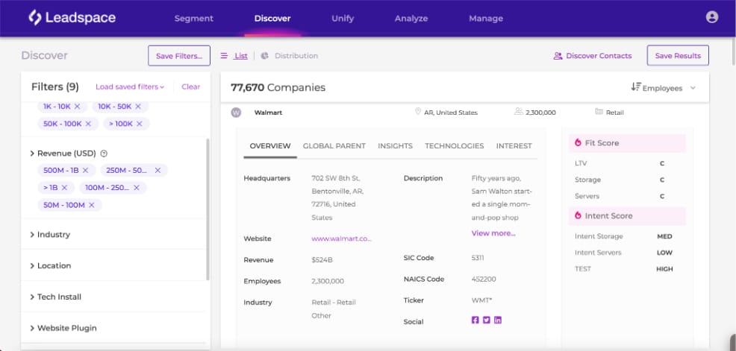Viewport: 736px width, 351px height.
Task: Click the filters panel vertical scrollbar
Action: click(x=208, y=209)
